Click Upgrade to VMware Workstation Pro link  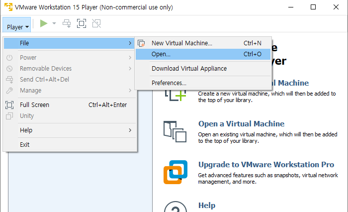point(266,165)
